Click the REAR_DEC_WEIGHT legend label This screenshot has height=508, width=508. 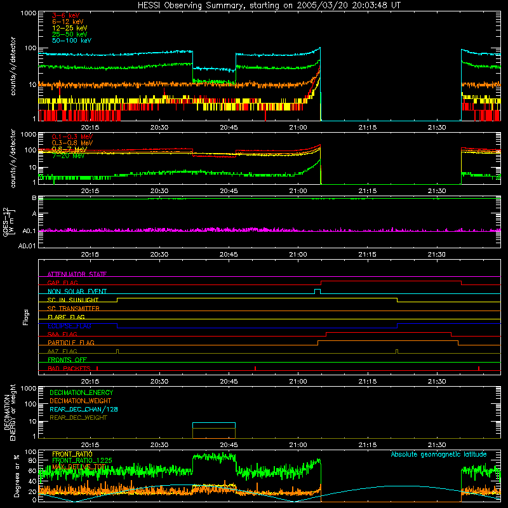point(78,418)
